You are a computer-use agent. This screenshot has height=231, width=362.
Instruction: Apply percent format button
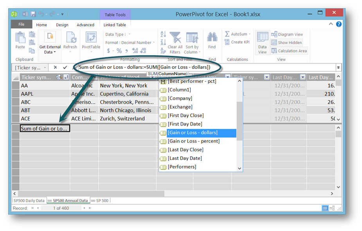pyautogui.click(x=119, y=51)
